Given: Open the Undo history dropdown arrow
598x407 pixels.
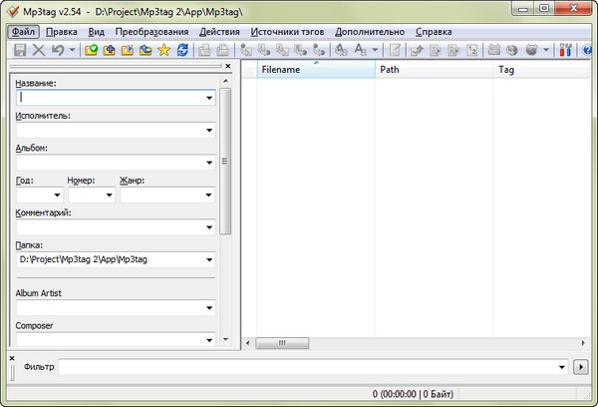Looking at the screenshot, I should coord(72,50).
